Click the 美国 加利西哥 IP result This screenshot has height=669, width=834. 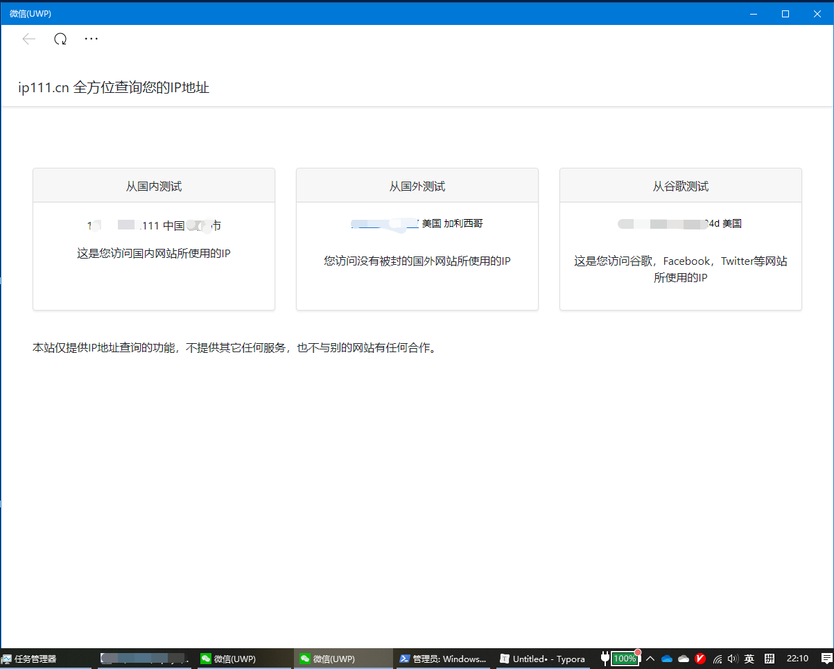[x=417, y=223]
